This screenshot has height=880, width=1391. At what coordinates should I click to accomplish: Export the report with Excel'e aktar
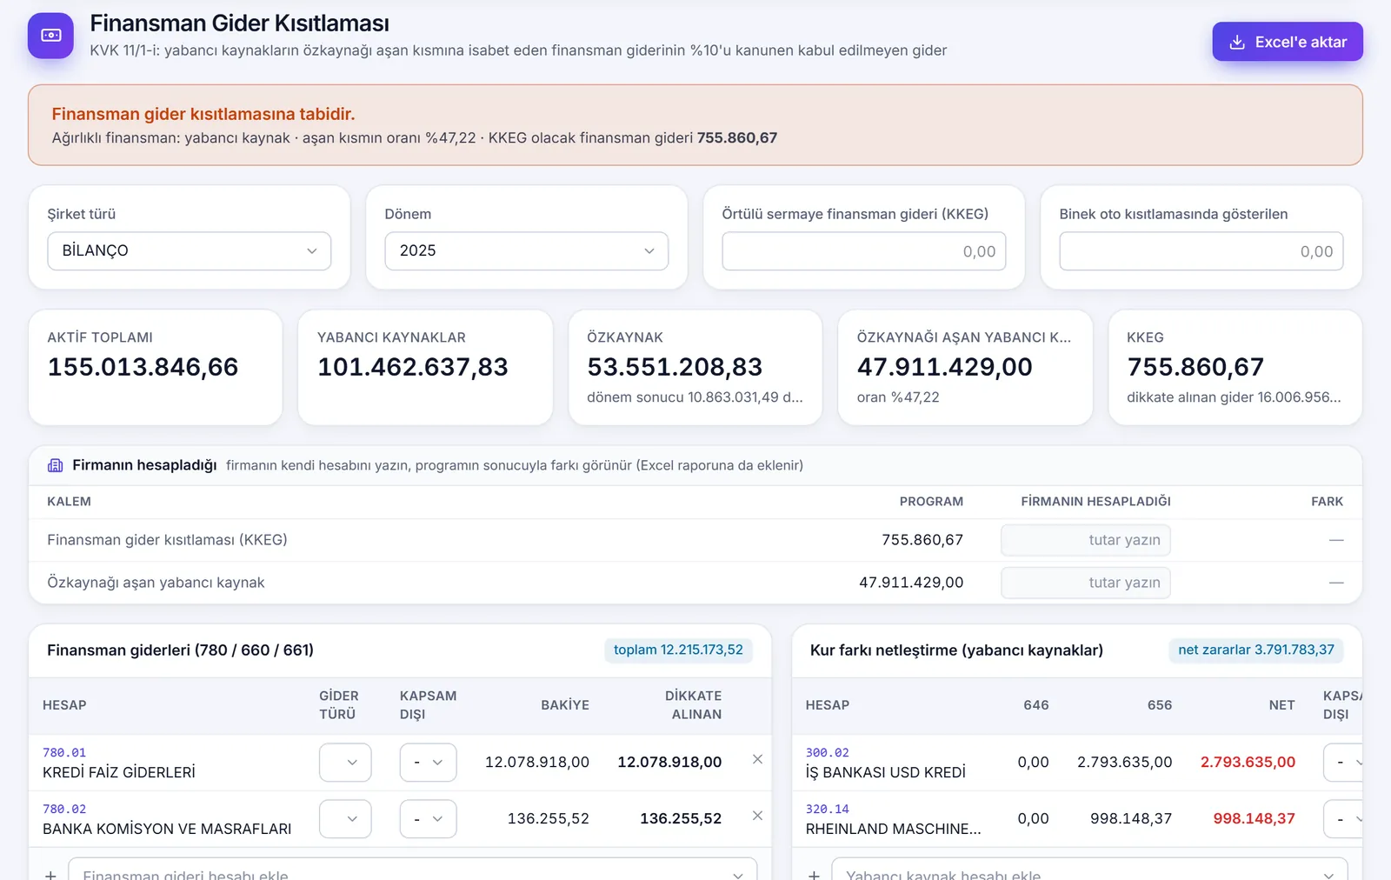pyautogui.click(x=1288, y=42)
